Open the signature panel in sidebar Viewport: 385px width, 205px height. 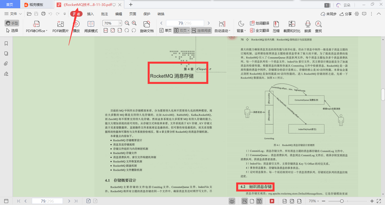(6, 74)
